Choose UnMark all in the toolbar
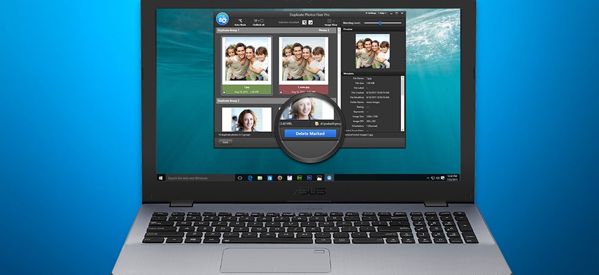Image resolution: width=599 pixels, height=275 pixels. click(259, 21)
